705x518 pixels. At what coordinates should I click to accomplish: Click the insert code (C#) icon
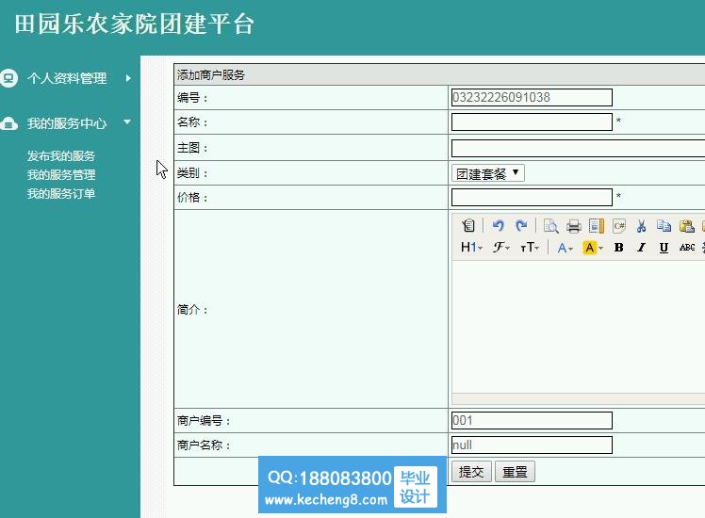point(619,225)
